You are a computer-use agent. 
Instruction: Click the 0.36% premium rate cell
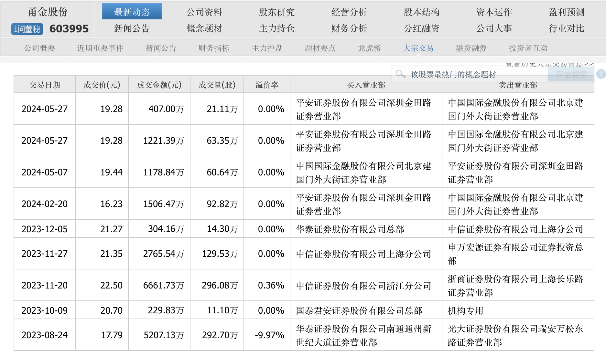(267, 285)
